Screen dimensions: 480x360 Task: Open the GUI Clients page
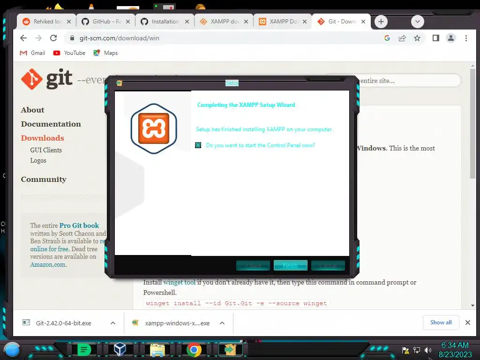coord(46,150)
